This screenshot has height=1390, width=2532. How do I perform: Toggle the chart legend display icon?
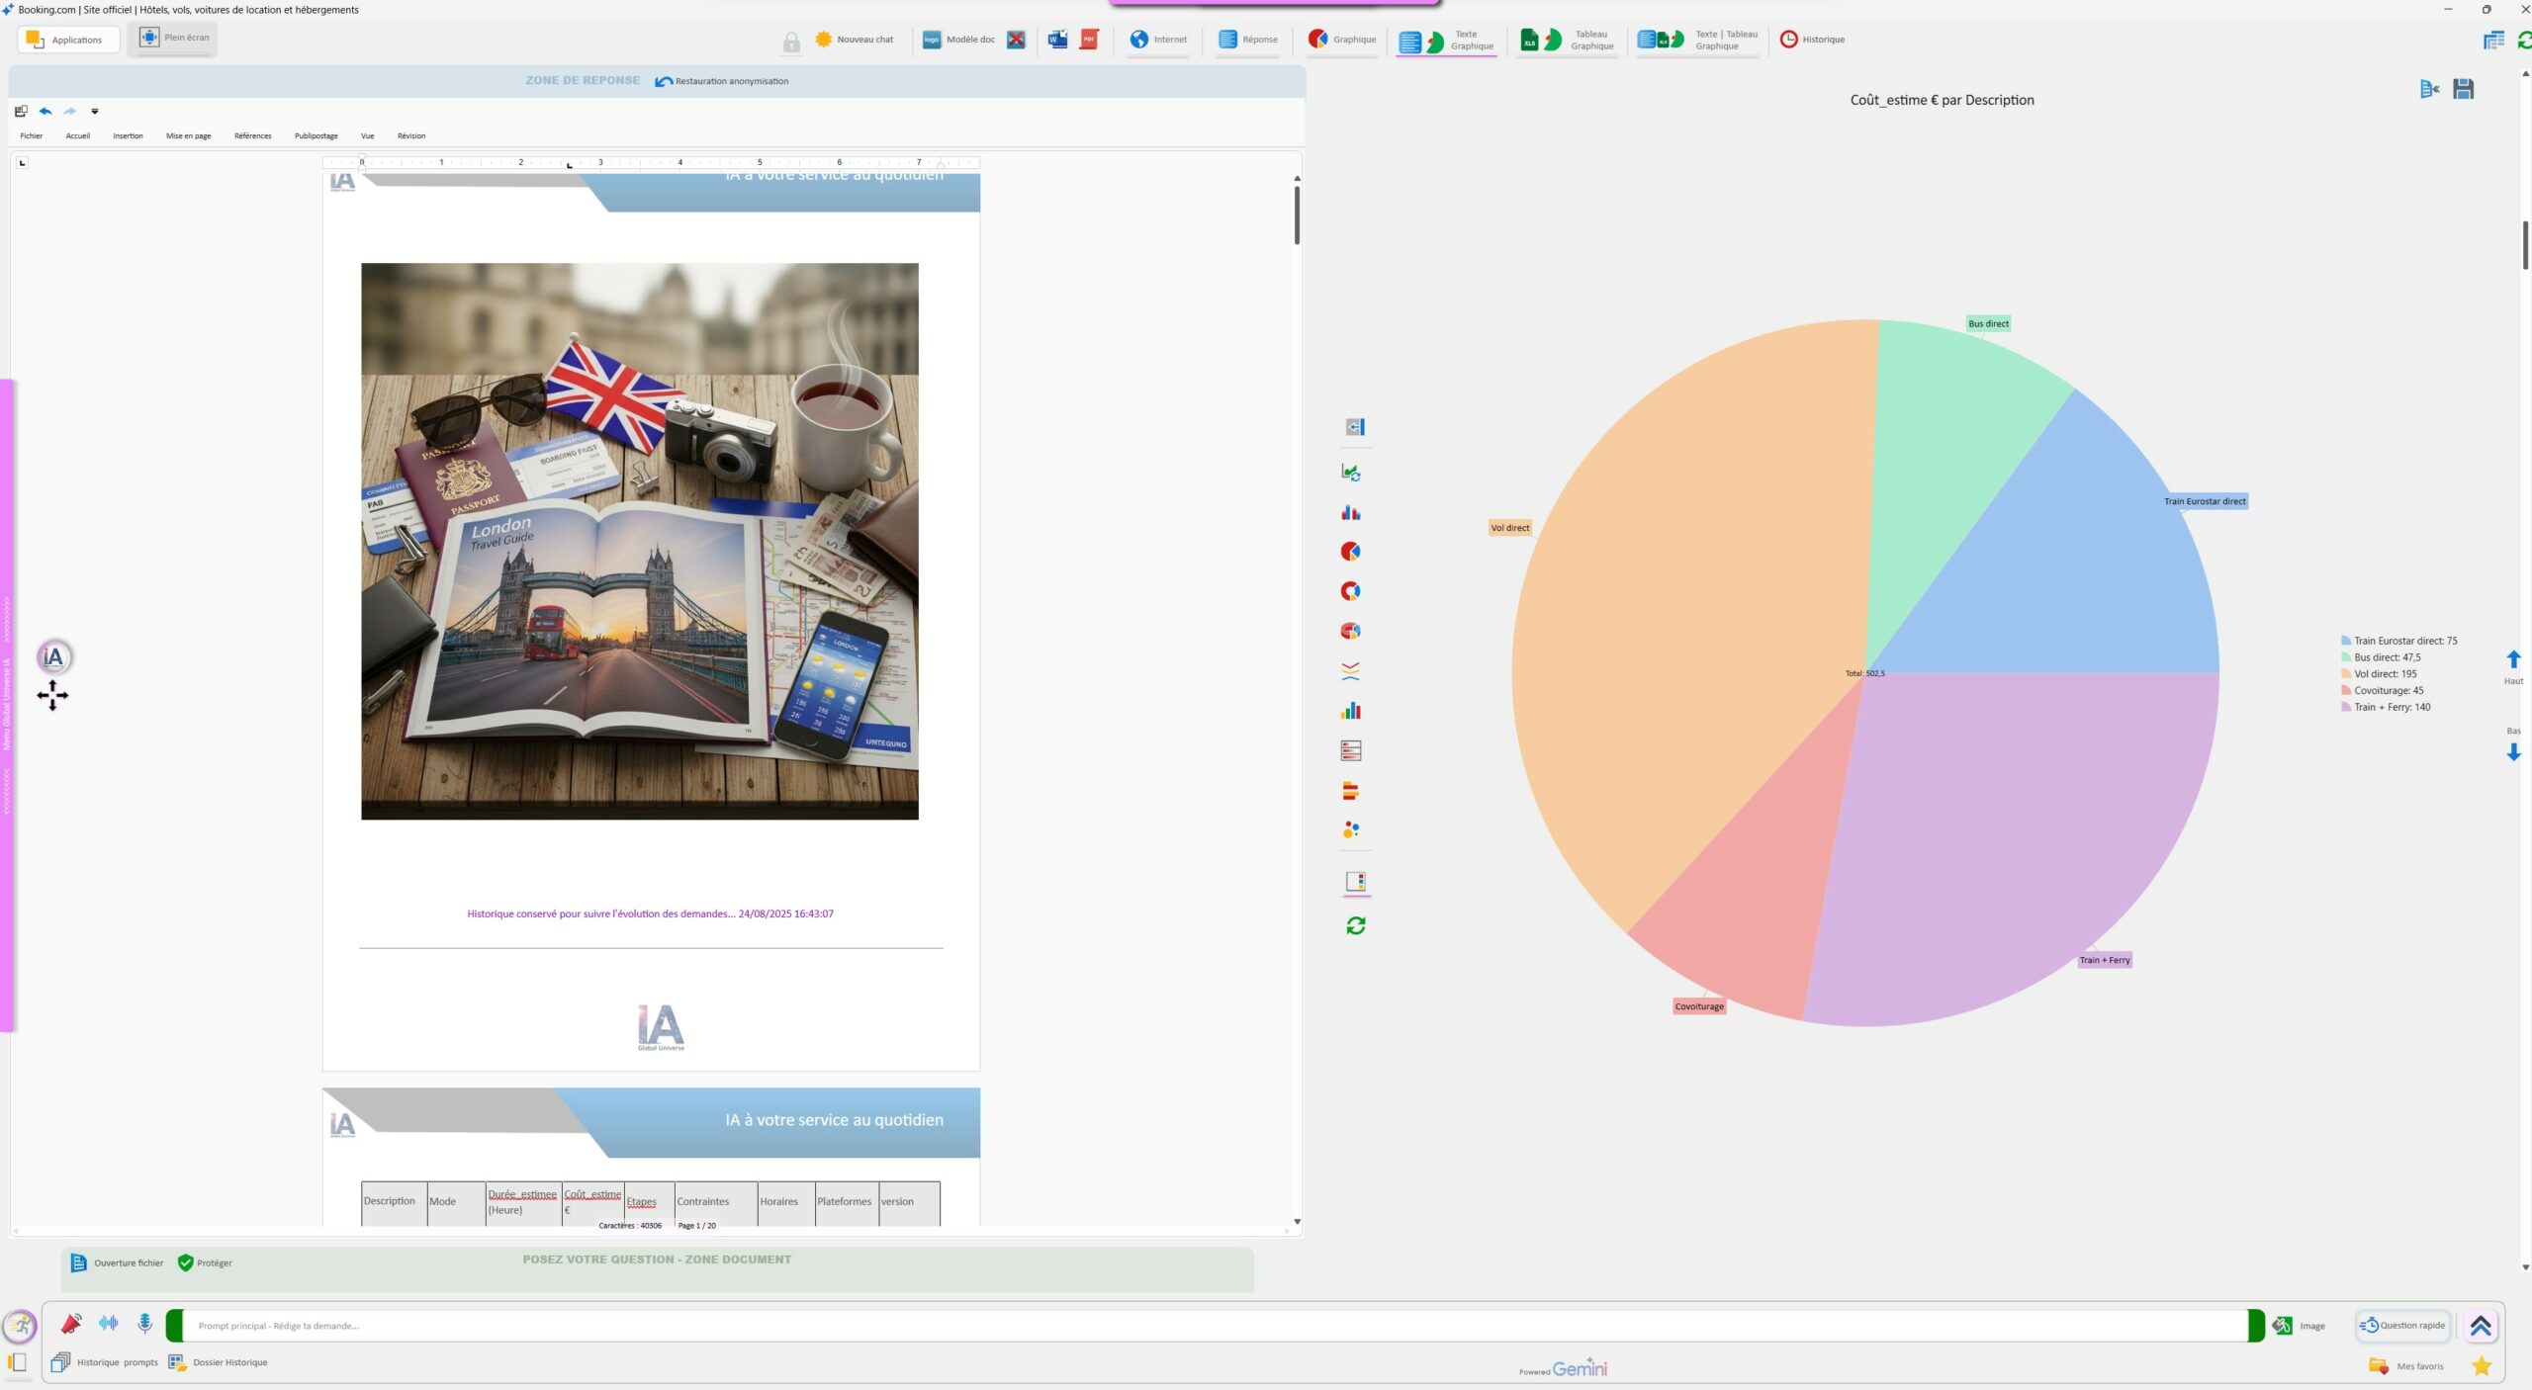(x=1355, y=881)
